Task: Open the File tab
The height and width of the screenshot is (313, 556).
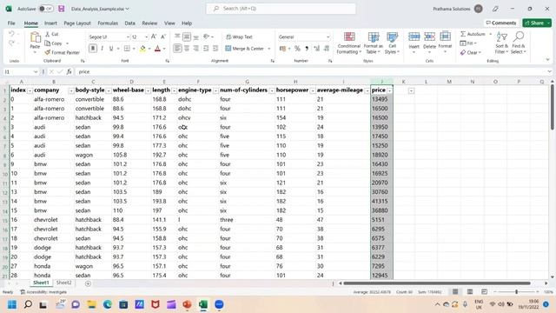Action: click(x=11, y=23)
